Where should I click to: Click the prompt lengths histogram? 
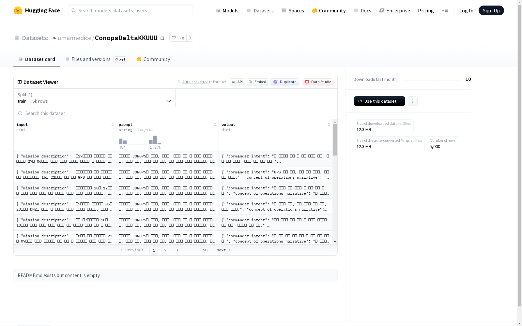click(140, 140)
